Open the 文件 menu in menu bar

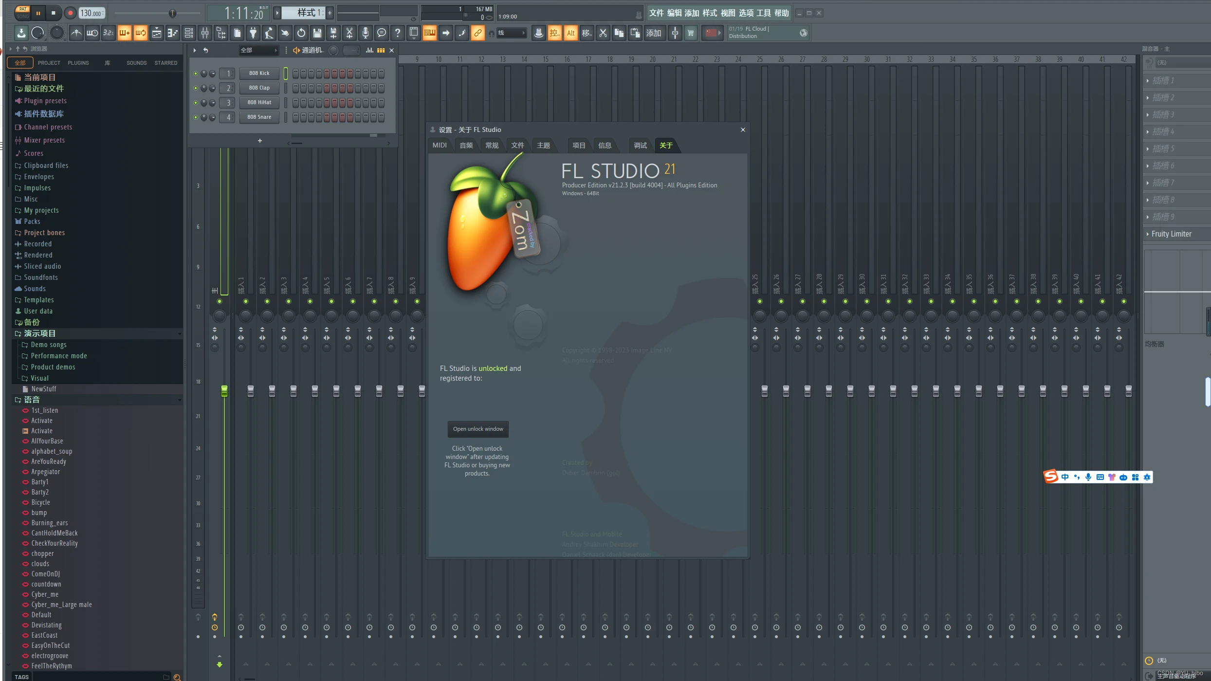(656, 13)
